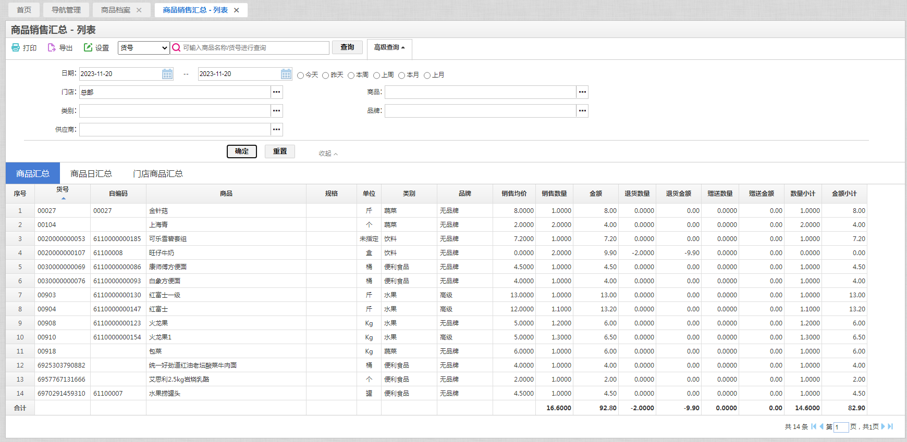Select row with product 红富士一级
The height and width of the screenshot is (442, 907).
click(x=436, y=295)
